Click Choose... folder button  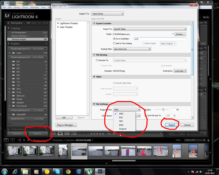[x=180, y=34]
